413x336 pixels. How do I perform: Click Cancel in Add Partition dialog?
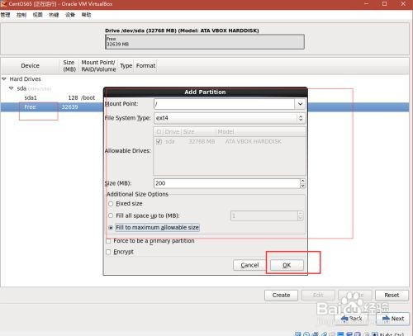tap(249, 265)
